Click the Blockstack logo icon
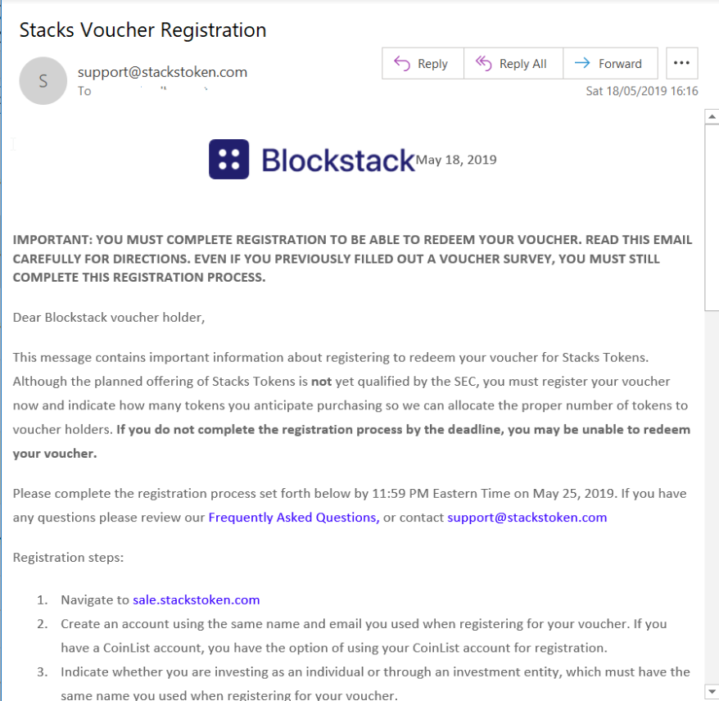The width and height of the screenshot is (719, 701). pyautogui.click(x=228, y=159)
